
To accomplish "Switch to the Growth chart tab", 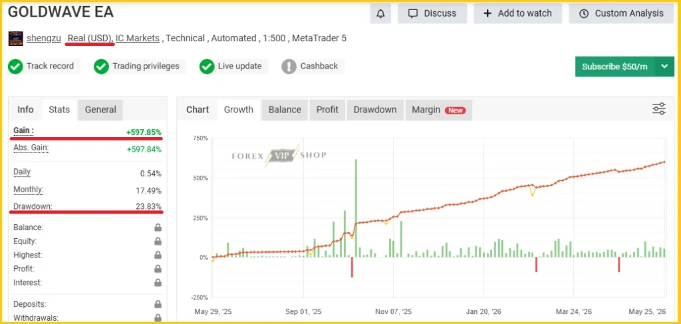I will coord(239,110).
